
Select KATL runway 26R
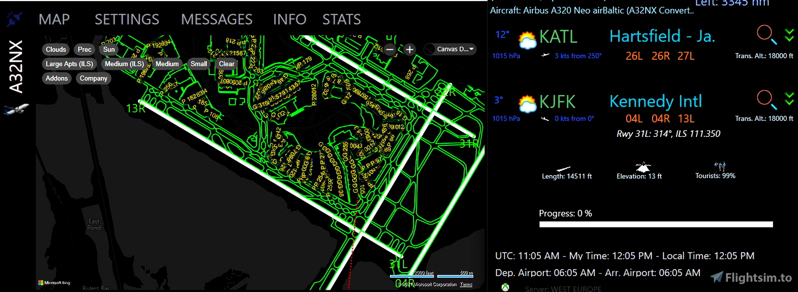[661, 56]
